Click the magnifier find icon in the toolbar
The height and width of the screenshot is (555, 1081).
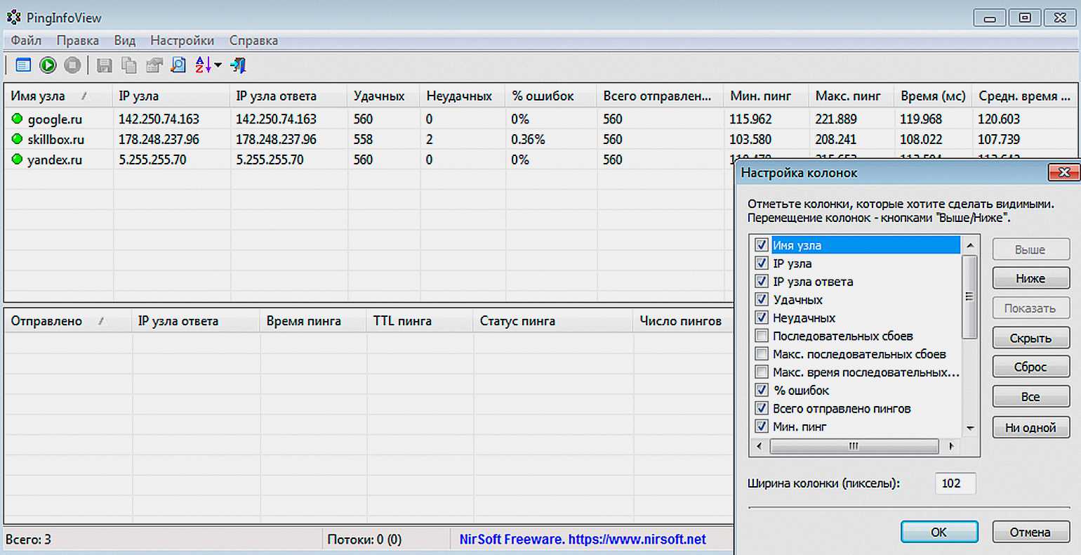click(179, 65)
